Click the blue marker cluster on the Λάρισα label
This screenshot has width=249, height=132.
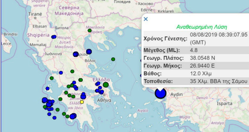point(76,54)
